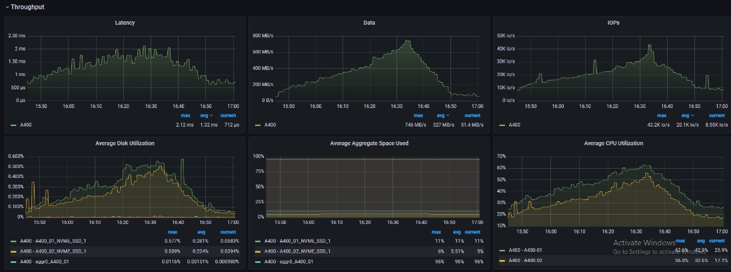The width and height of the screenshot is (731, 272).
Task: Click Disk Utilization current value 0.000980%
Action: coord(226,261)
